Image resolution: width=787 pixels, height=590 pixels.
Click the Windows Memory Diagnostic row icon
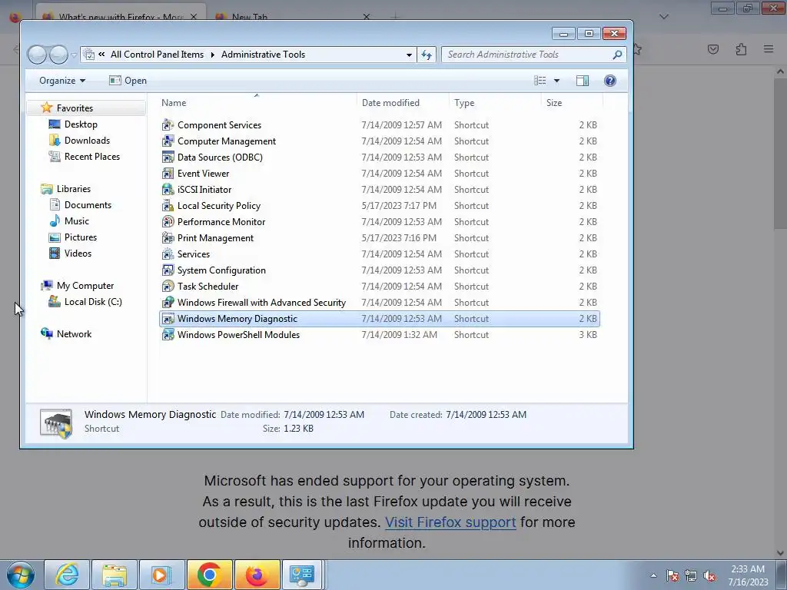pyautogui.click(x=168, y=319)
